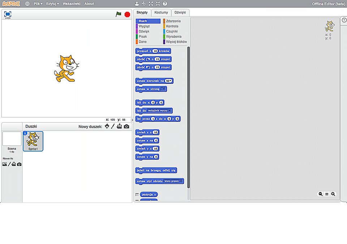Click the value field in 'ustaw x na' block
347x244 pixels.
(156, 140)
